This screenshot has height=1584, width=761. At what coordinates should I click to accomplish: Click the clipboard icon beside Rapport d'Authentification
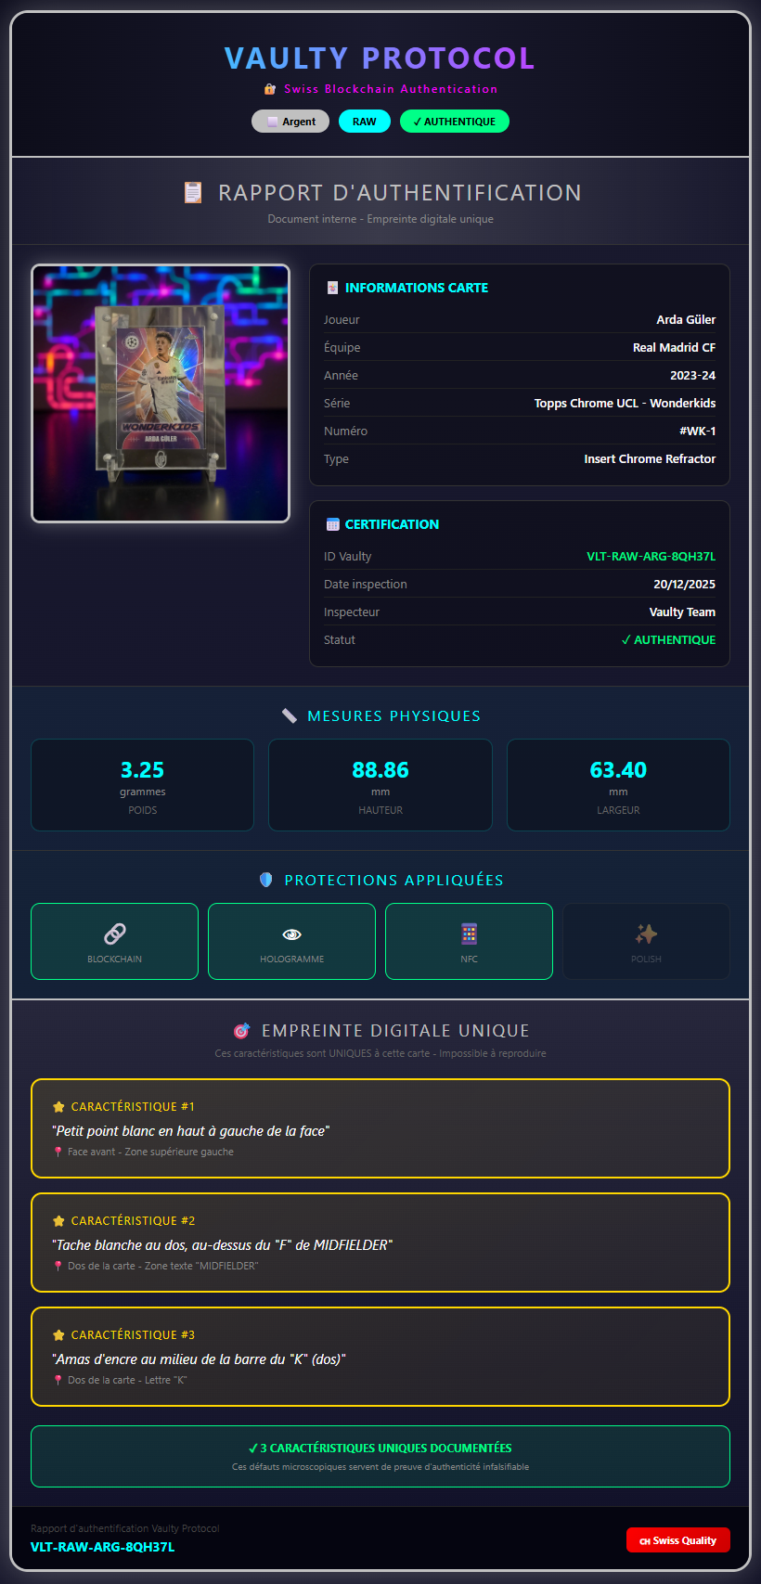[x=193, y=193]
